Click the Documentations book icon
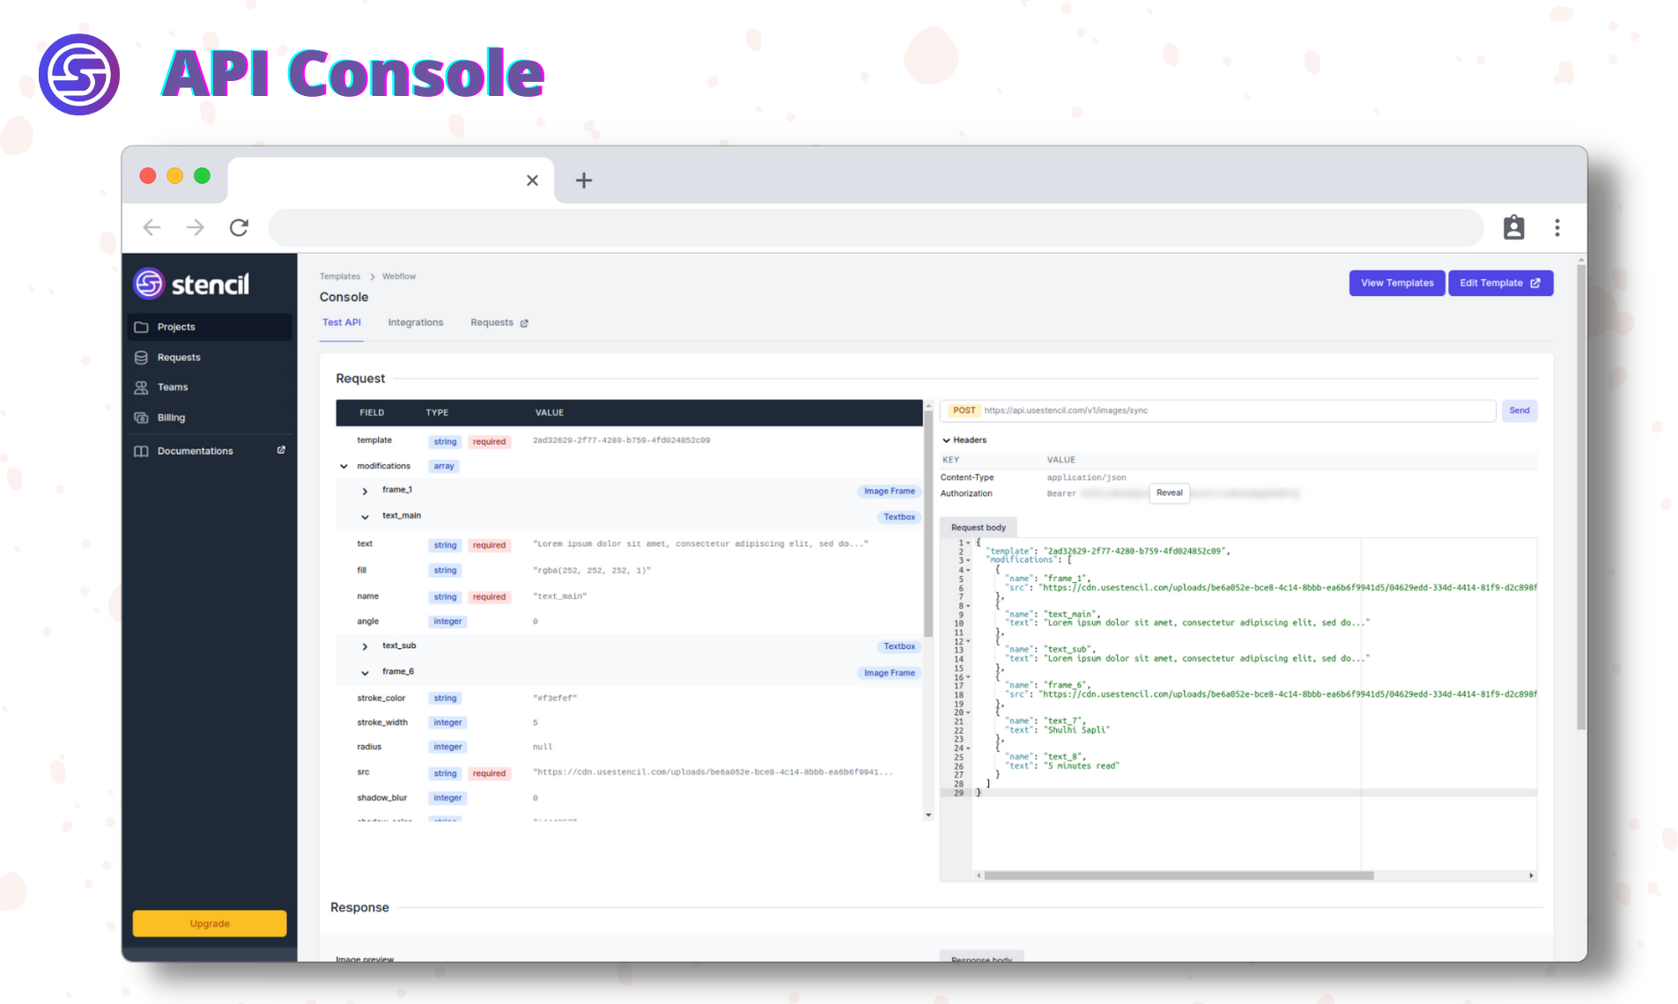Image resolution: width=1678 pixels, height=1004 pixels. (141, 451)
